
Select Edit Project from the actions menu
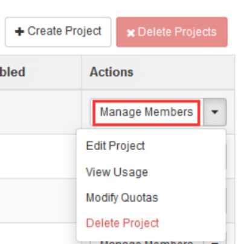coord(115,146)
